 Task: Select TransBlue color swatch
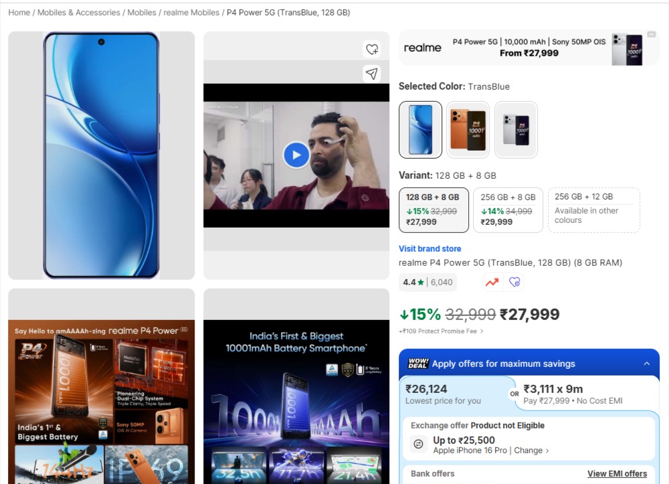420,130
